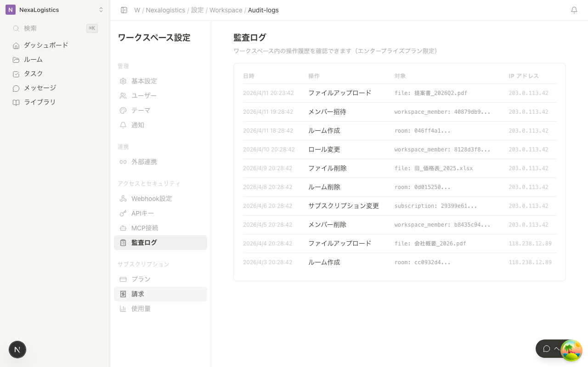Open the chat bubble widget icon

(546, 349)
